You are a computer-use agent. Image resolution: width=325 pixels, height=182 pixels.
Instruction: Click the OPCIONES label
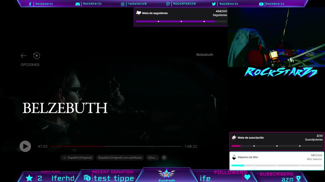pos(30,65)
